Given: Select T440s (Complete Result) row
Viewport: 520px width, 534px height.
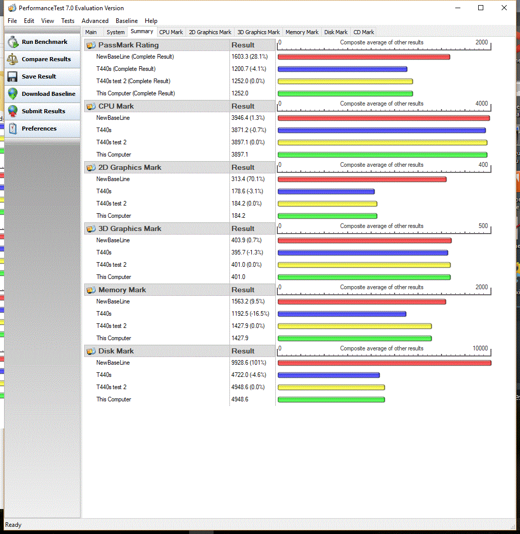Looking at the screenshot, I should (126, 69).
